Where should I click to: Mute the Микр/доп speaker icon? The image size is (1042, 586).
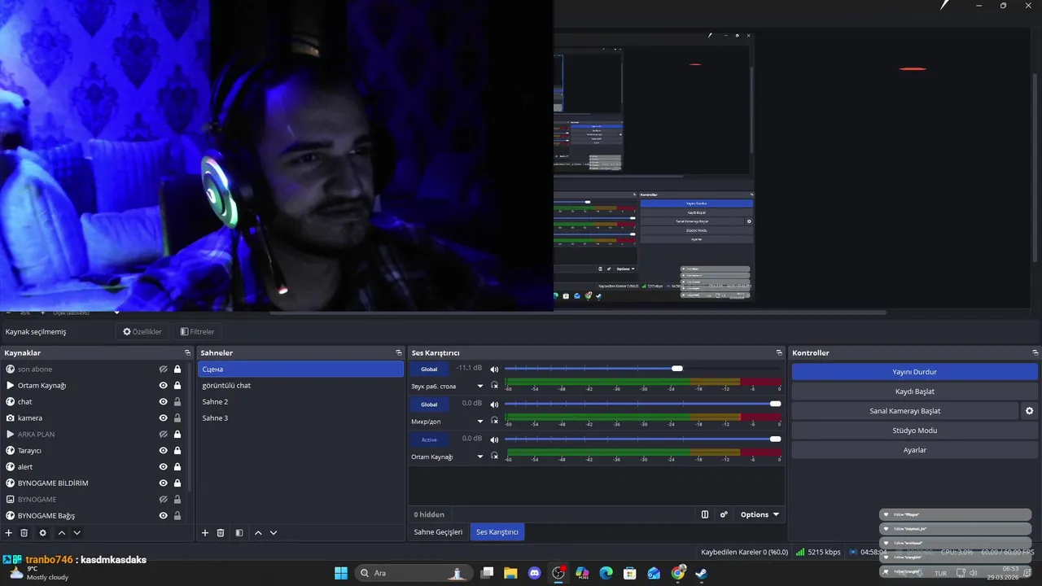[x=494, y=404]
